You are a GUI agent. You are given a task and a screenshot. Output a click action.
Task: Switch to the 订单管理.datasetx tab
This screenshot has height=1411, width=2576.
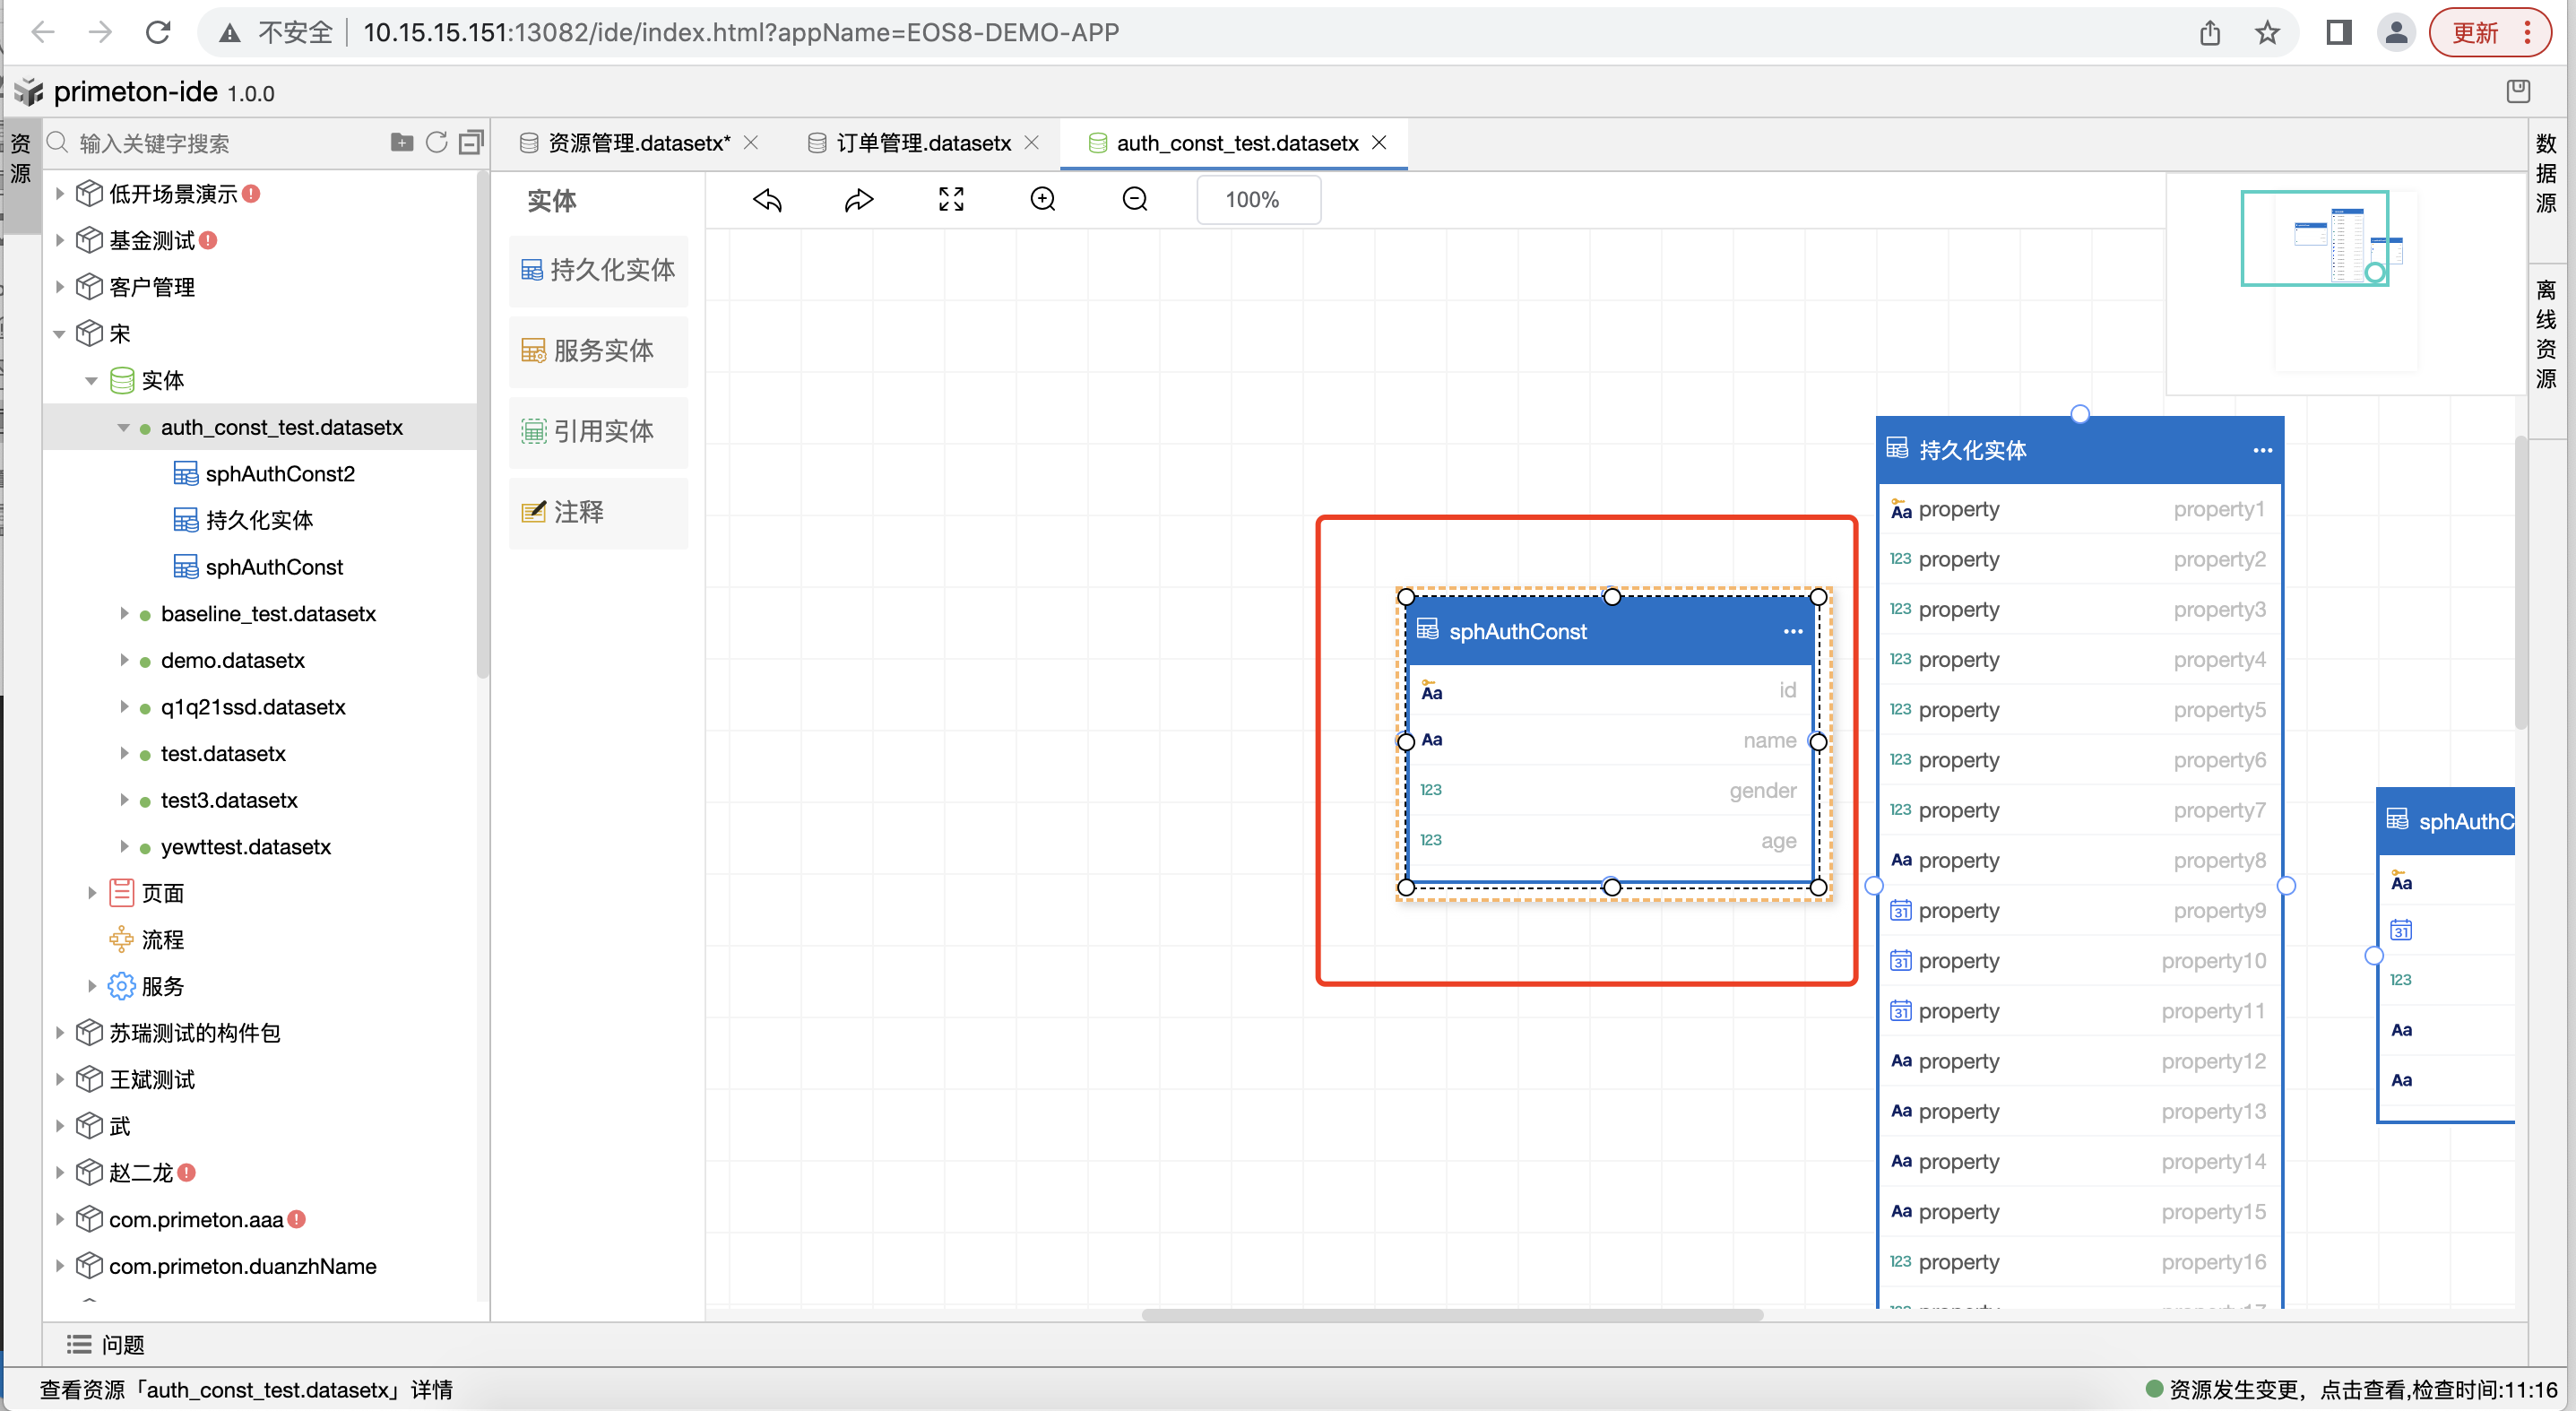point(923,143)
